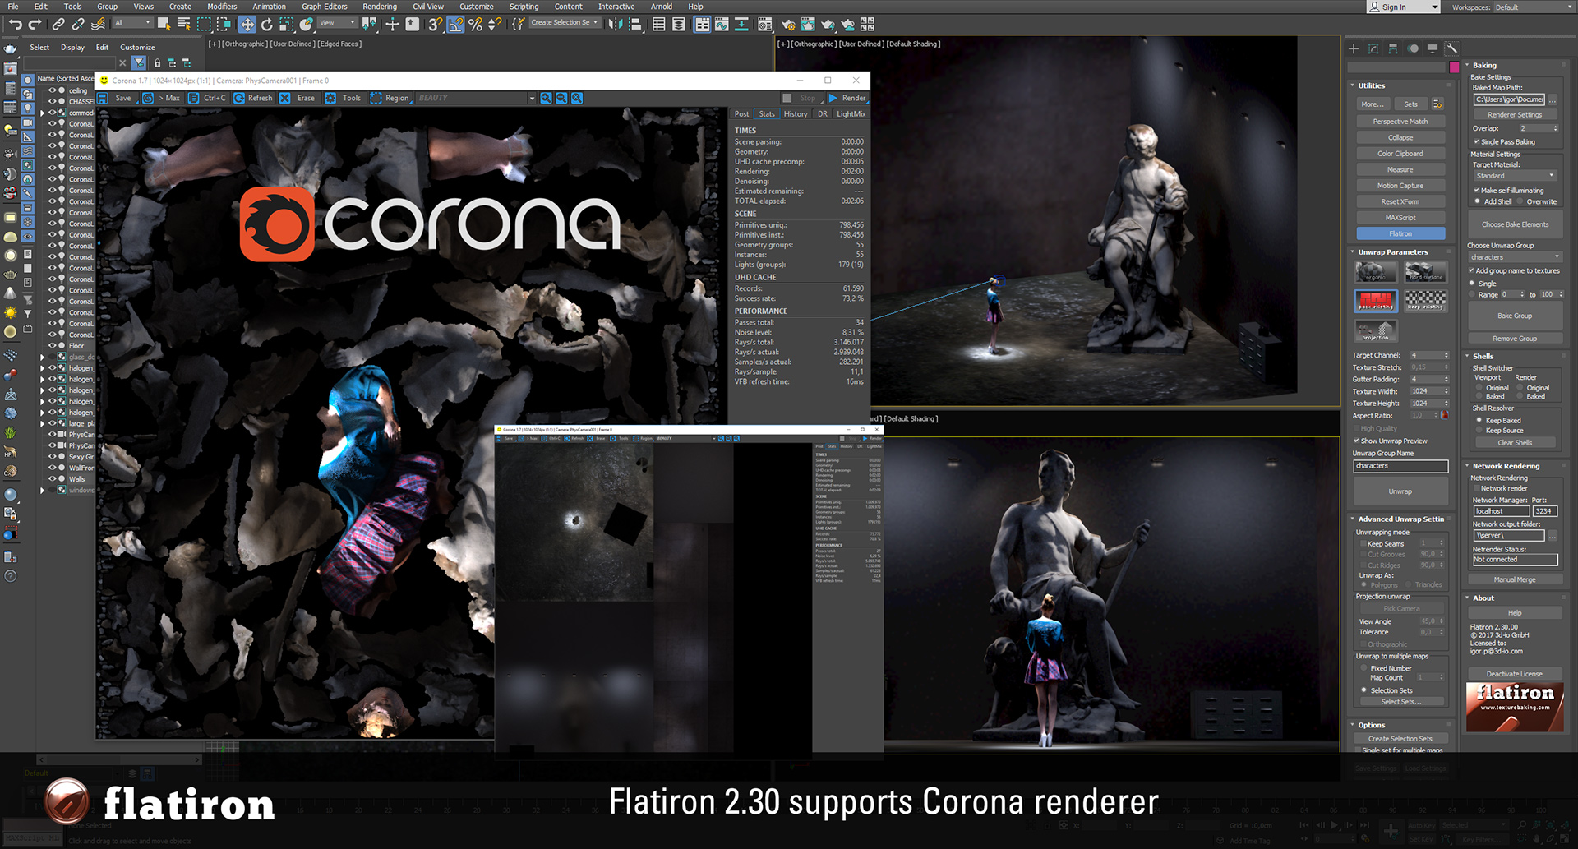
Task: Toggle Single Pass Baking checkbox
Action: (1476, 141)
